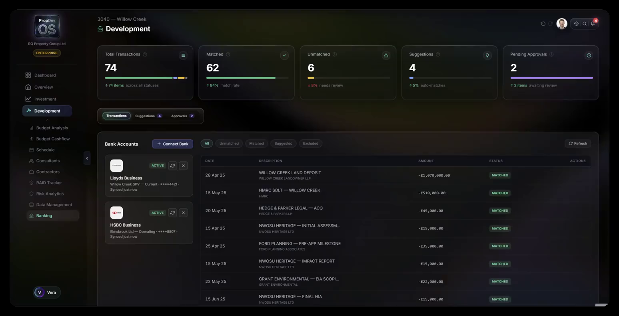The height and width of the screenshot is (316, 619).
Task: Click info icon next to Total Transactions
Action: (145, 54)
